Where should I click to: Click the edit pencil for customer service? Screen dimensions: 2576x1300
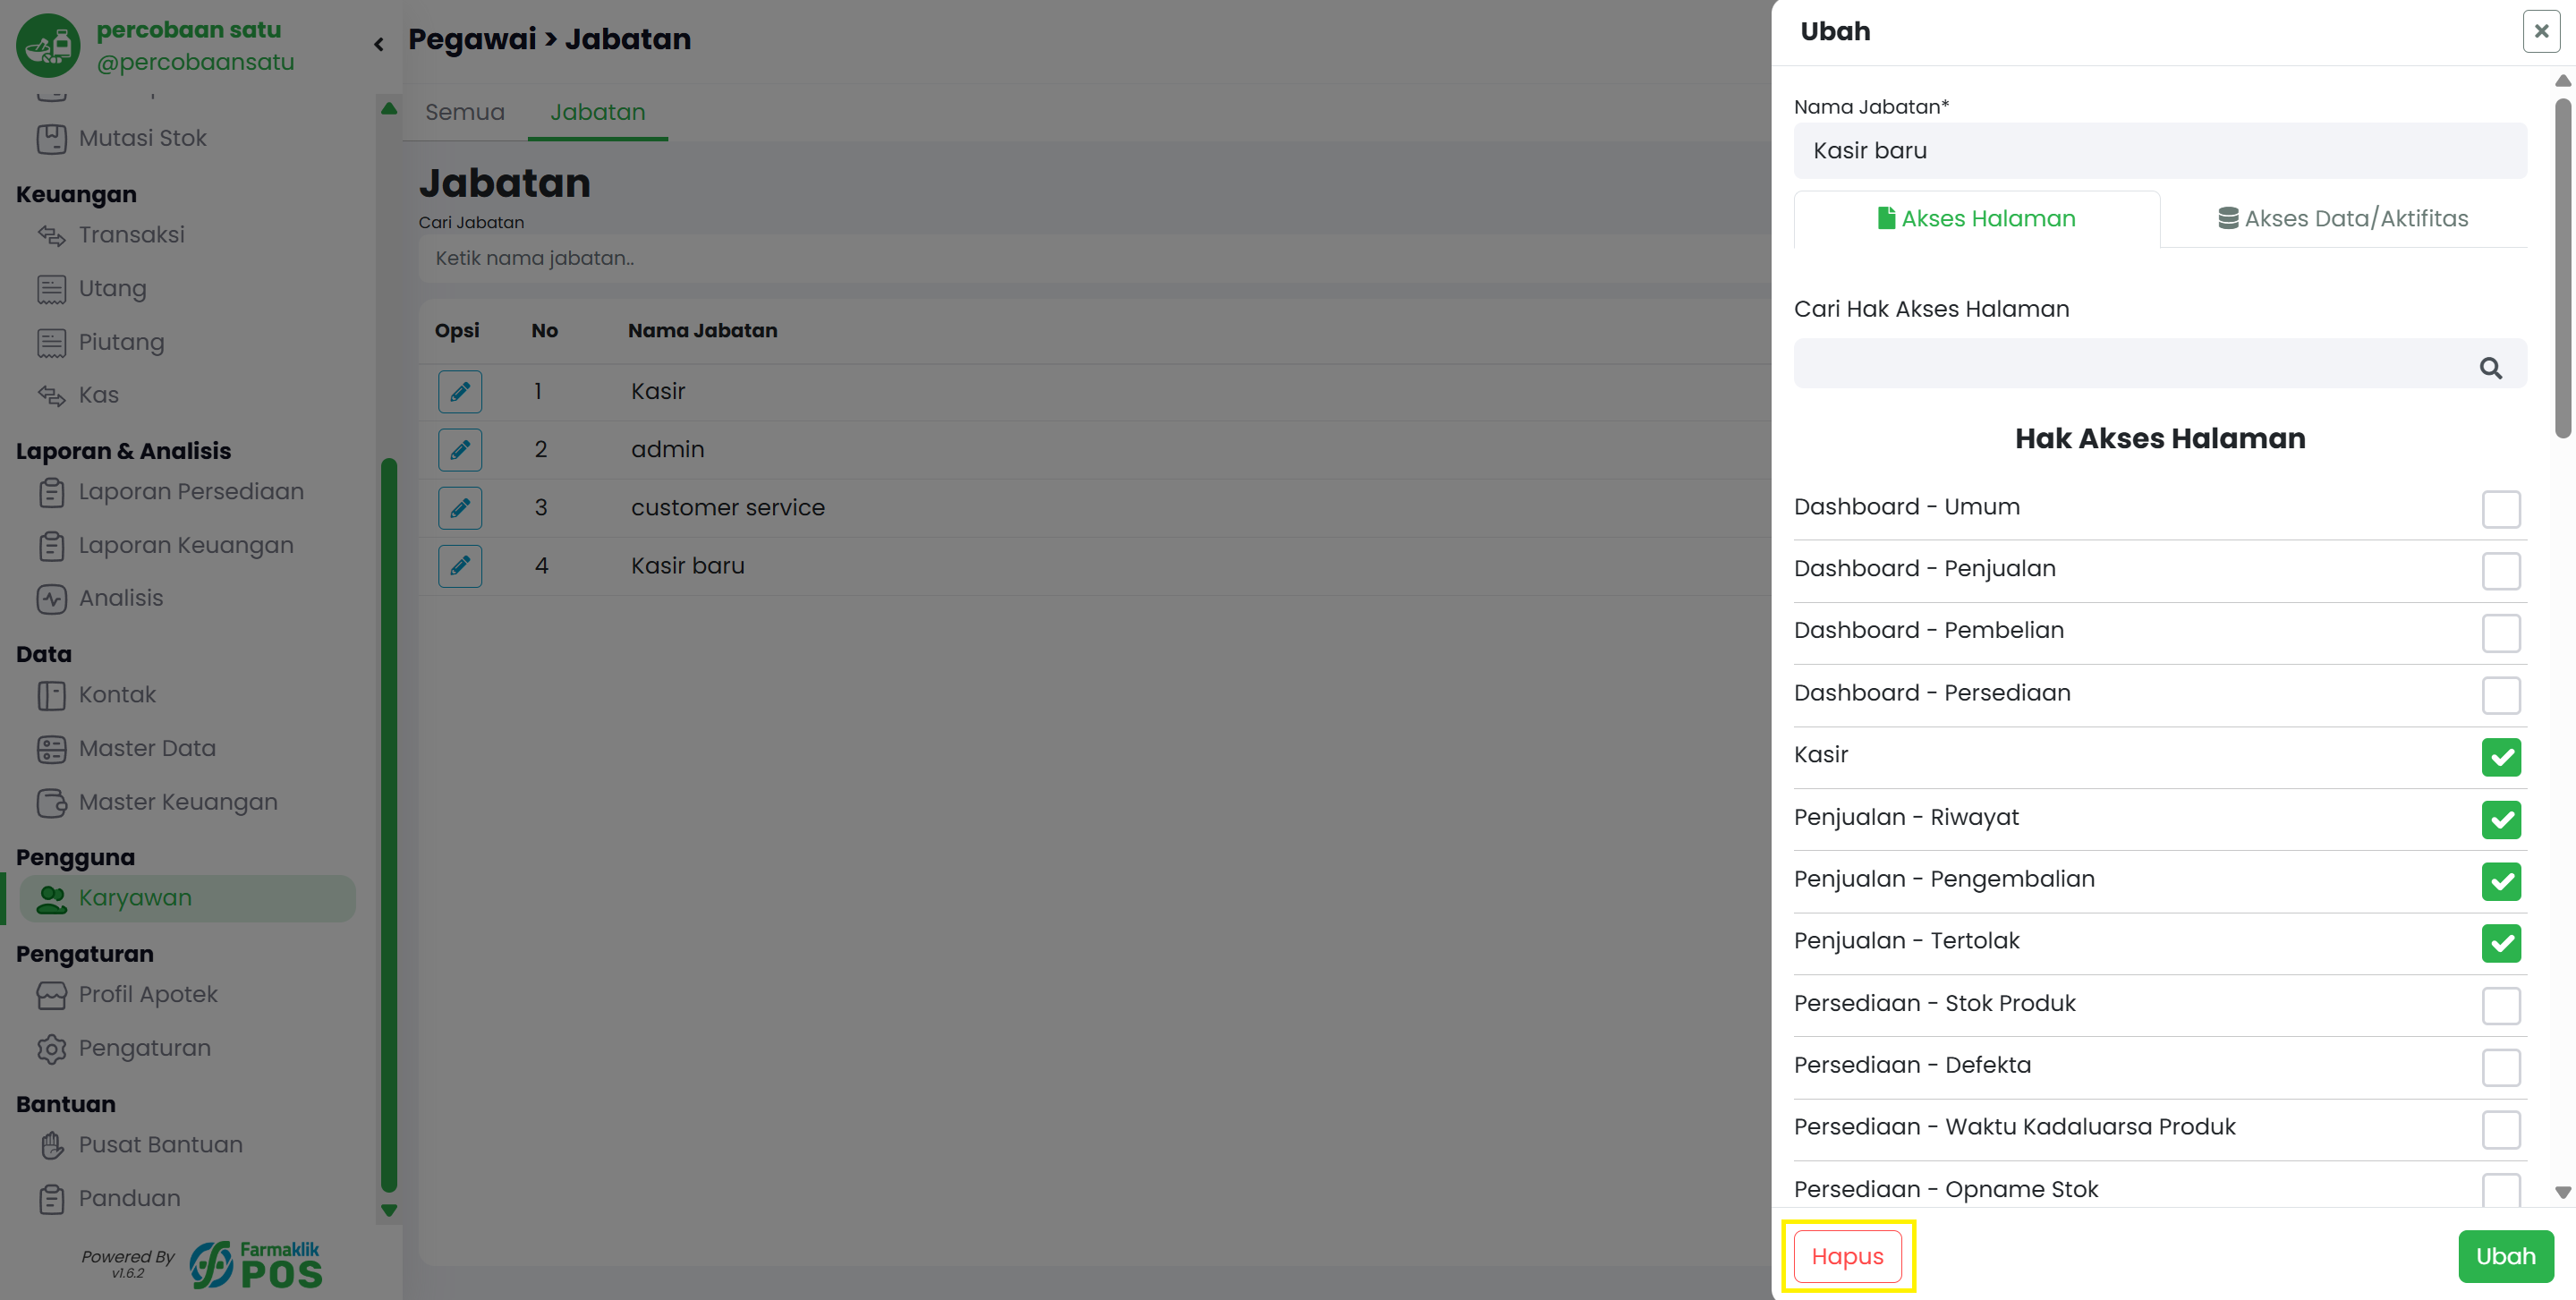(x=459, y=508)
